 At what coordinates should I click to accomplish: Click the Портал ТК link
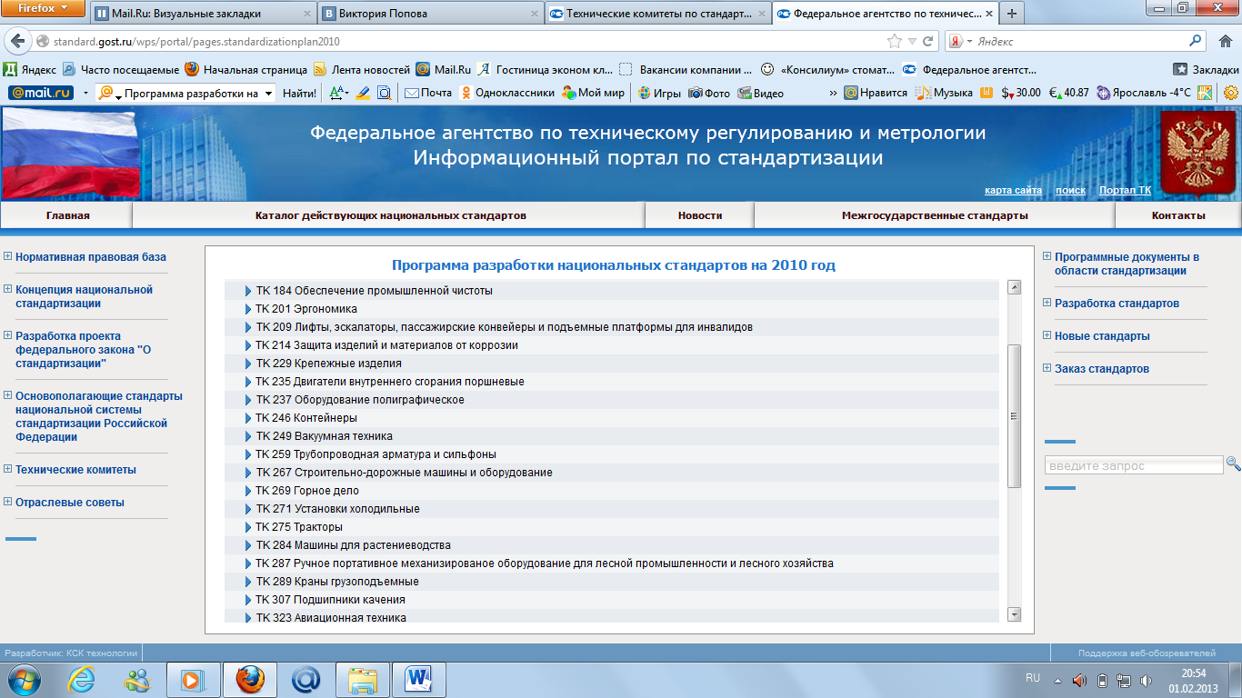coord(1125,190)
